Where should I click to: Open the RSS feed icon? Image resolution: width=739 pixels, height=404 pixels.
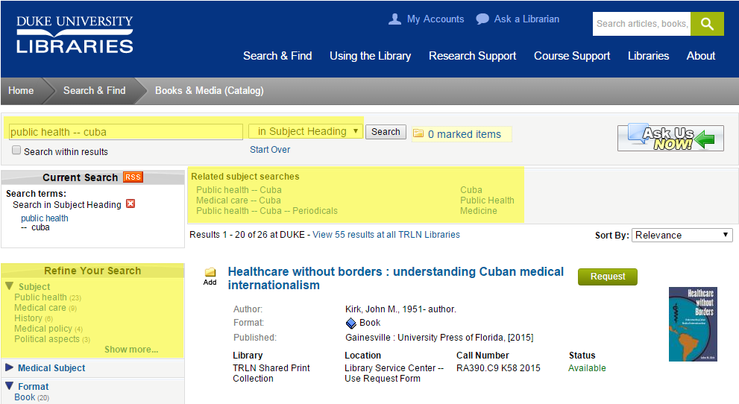[x=133, y=177]
